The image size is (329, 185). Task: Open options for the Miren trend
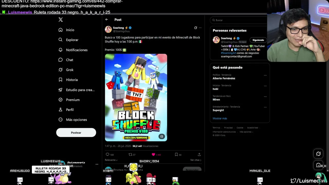coord(265,97)
